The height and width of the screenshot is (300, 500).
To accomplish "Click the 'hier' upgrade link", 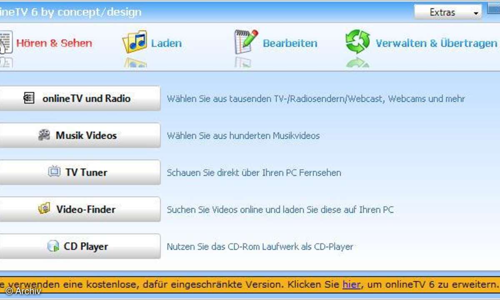I will (351, 285).
